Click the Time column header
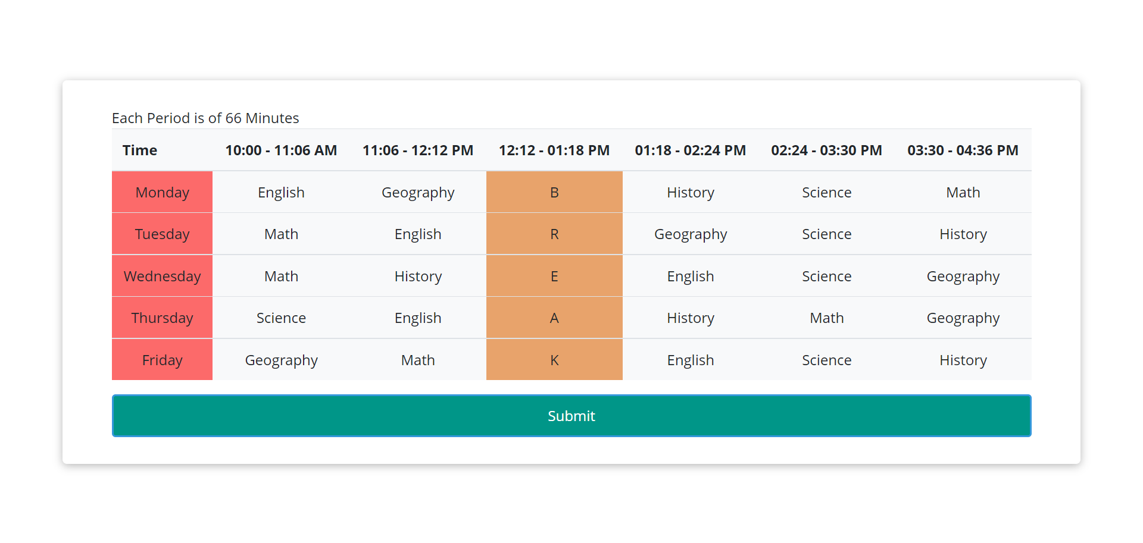Viewport: 1143px width, 543px height. [162, 150]
